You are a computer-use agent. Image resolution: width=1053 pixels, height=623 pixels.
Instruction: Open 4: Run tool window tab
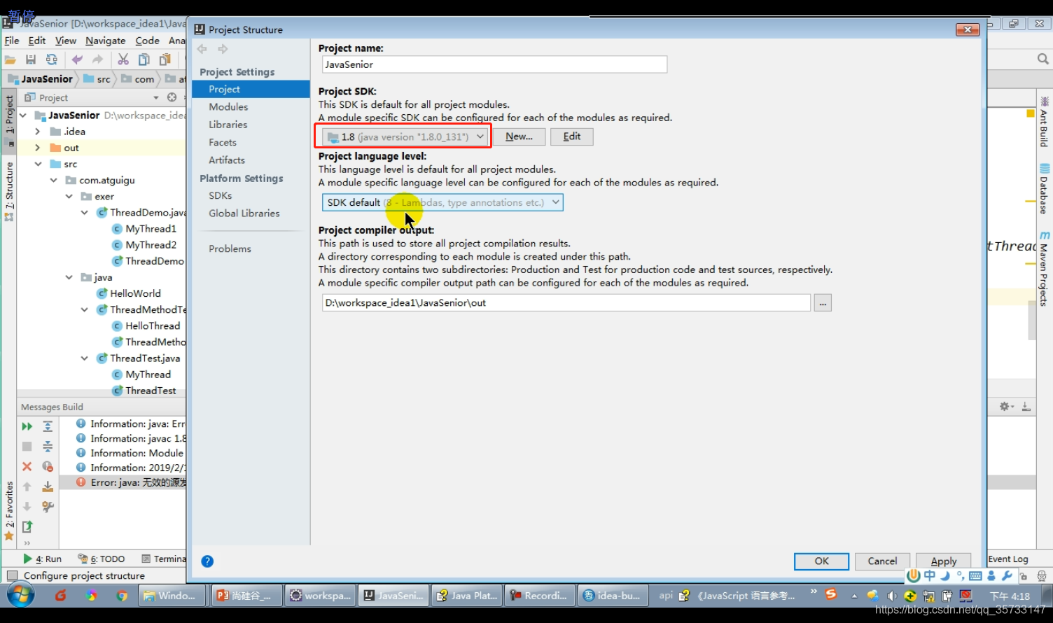pyautogui.click(x=43, y=559)
